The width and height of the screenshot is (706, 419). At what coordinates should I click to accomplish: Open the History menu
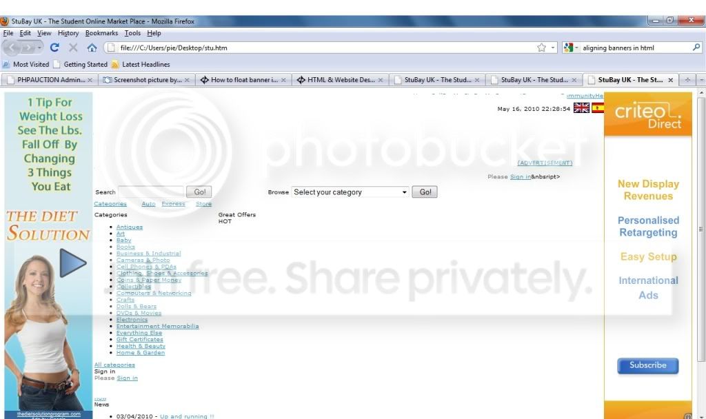[68, 33]
